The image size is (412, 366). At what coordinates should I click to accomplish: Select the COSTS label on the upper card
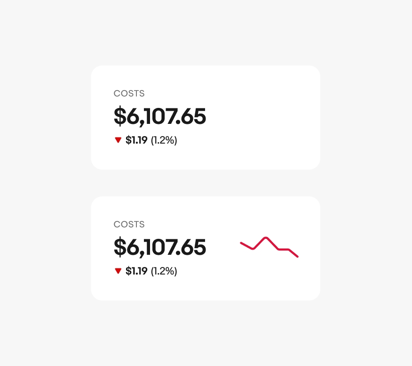click(x=129, y=93)
